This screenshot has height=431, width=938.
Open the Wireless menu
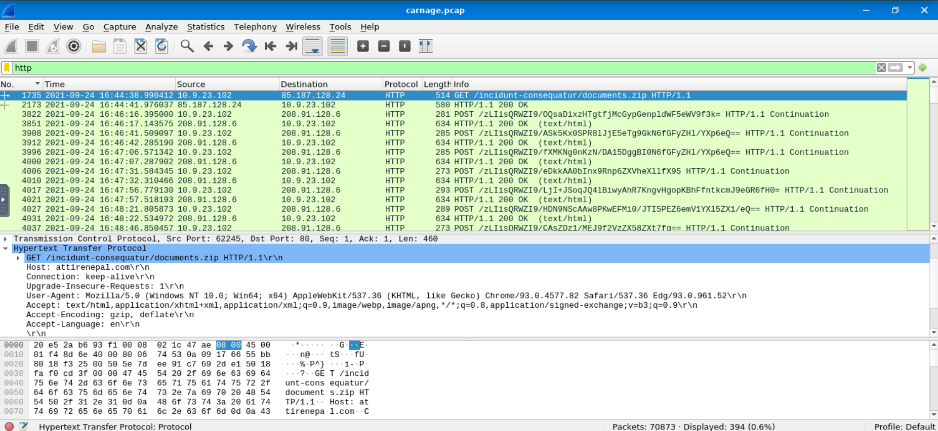(x=303, y=27)
